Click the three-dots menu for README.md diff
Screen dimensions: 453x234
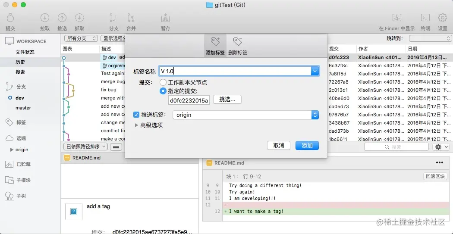[440, 163]
